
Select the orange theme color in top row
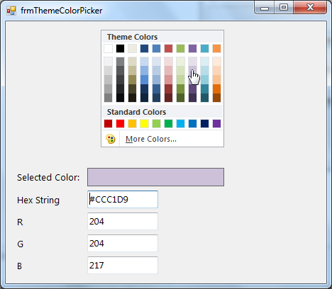point(216,48)
